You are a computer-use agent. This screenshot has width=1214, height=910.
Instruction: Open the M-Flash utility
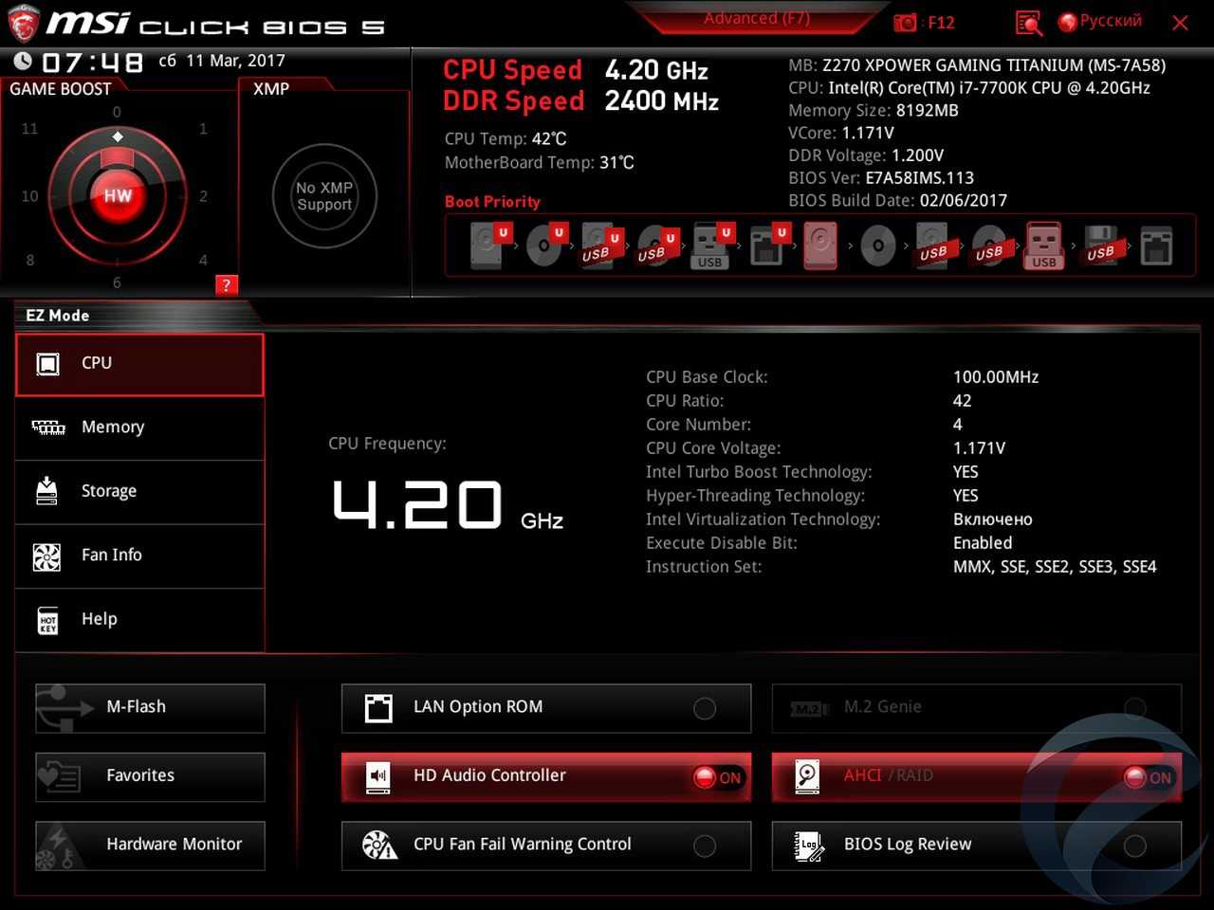point(150,707)
